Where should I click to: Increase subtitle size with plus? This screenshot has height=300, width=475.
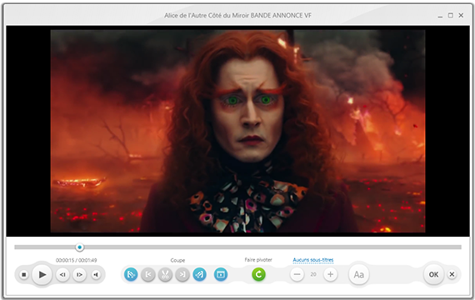[330, 274]
